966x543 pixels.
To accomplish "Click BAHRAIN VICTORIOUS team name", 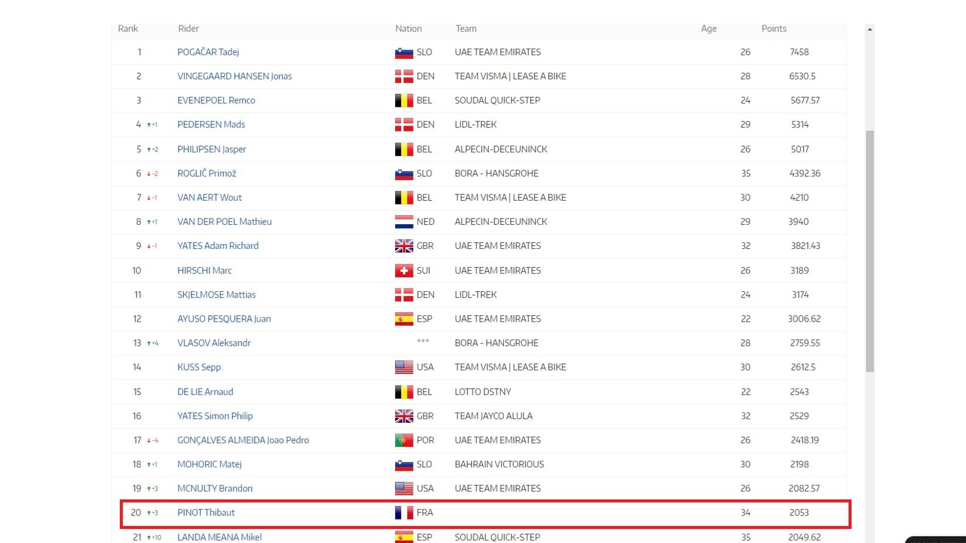I will tap(499, 464).
